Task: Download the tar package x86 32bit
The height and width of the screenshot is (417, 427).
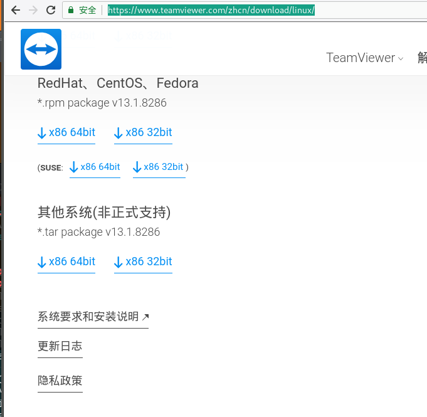Action: click(143, 261)
